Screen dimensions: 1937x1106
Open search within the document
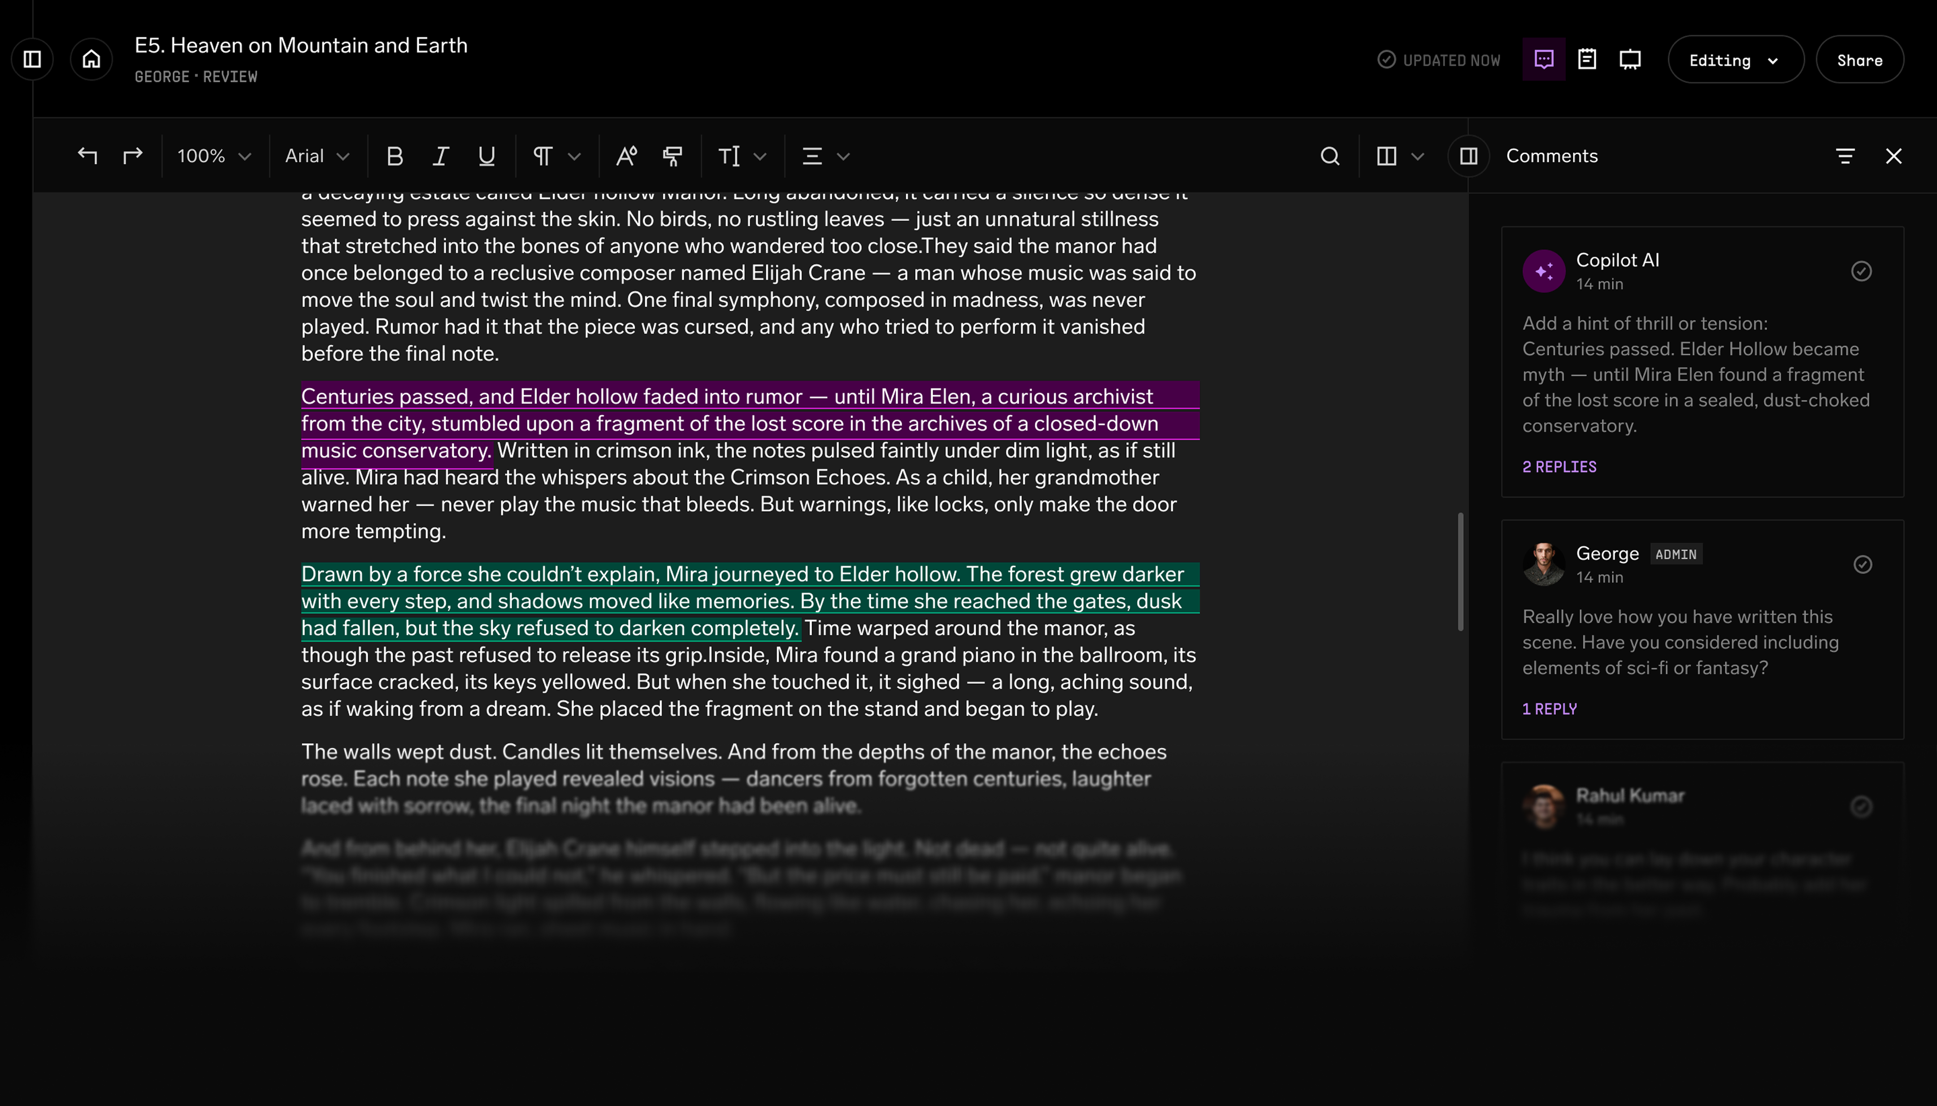[x=1329, y=156]
